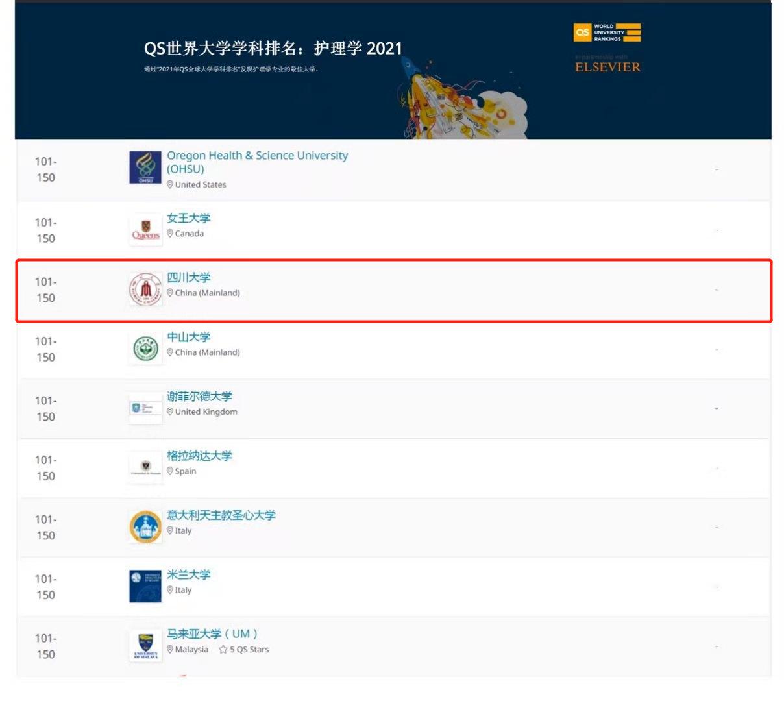Open the Oregon Health & Science University link
Image resolution: width=784 pixels, height=701 pixels.
tap(257, 156)
